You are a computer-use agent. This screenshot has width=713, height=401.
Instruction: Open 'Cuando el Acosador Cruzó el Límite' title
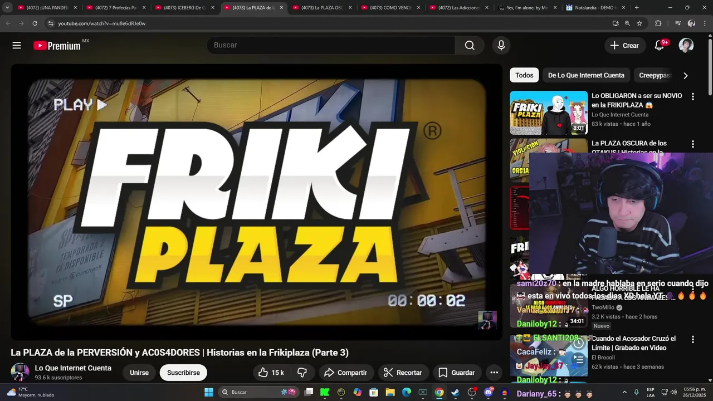pyautogui.click(x=633, y=343)
